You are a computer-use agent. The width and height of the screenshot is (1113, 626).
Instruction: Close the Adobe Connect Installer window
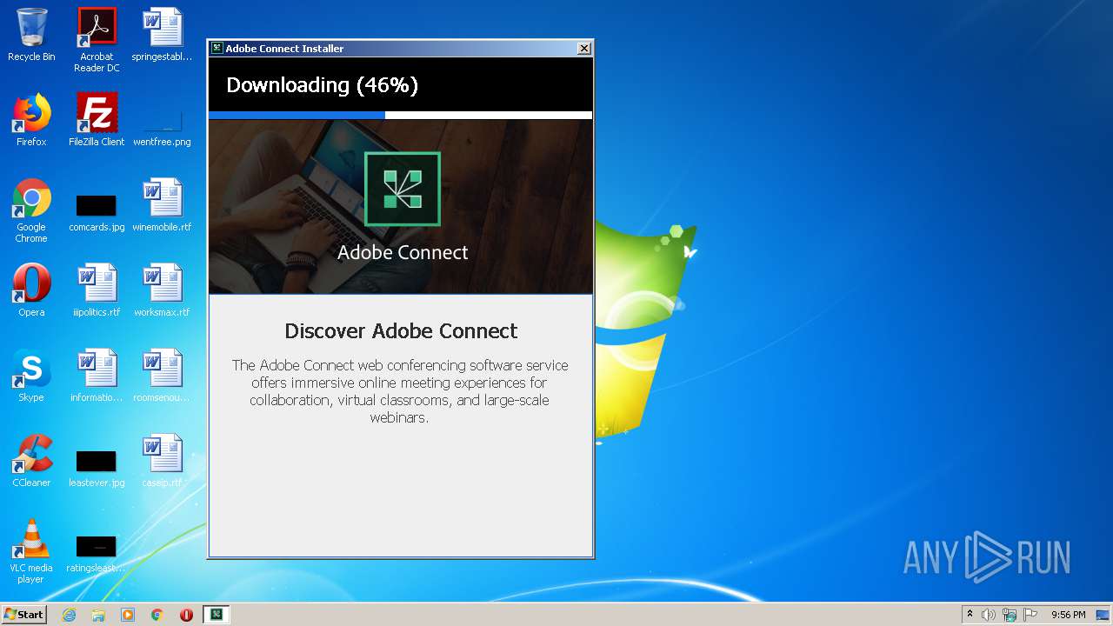(584, 49)
